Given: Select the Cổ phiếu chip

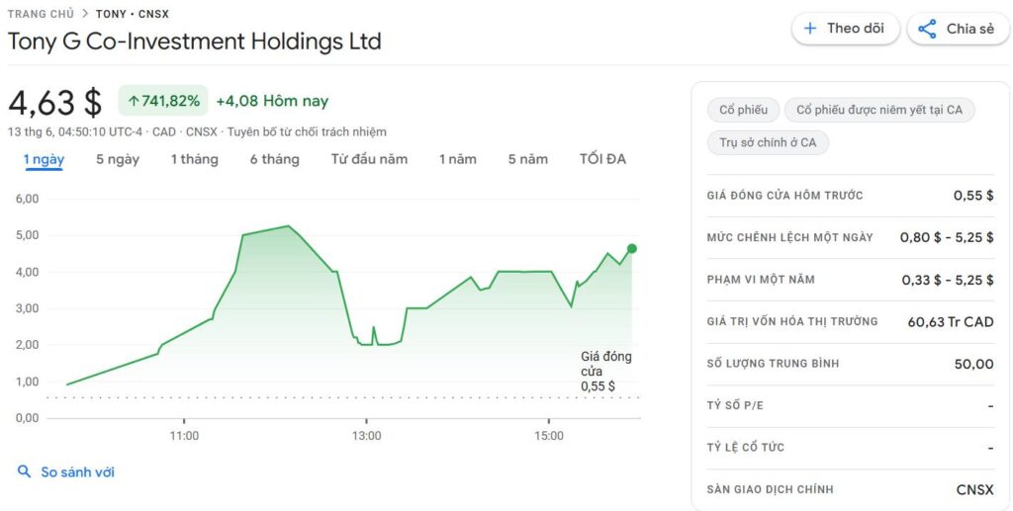Looking at the screenshot, I should pyautogui.click(x=744, y=110).
